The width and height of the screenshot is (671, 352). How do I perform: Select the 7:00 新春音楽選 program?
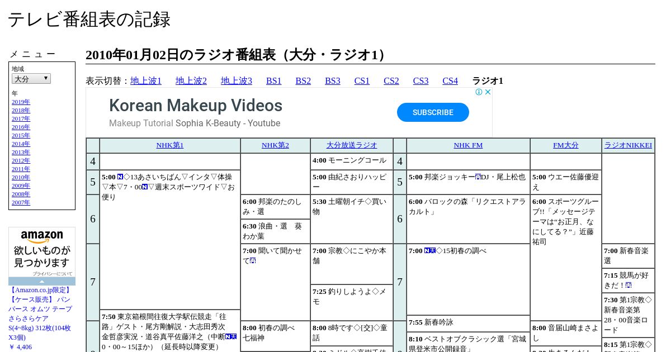coord(628,256)
